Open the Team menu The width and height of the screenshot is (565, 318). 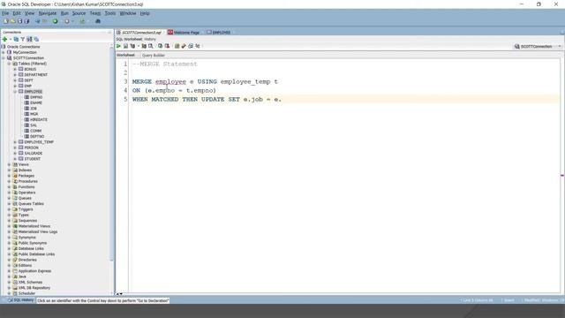coord(95,13)
